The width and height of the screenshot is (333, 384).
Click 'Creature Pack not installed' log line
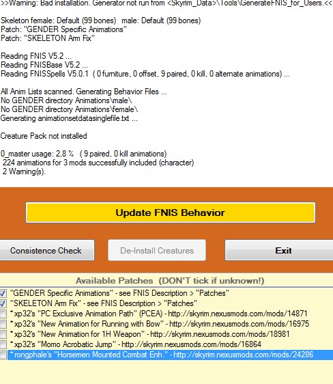click(44, 136)
